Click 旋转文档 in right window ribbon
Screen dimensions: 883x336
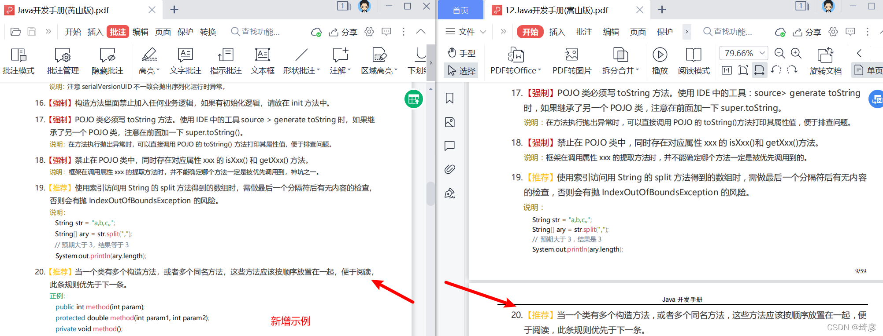tap(825, 61)
